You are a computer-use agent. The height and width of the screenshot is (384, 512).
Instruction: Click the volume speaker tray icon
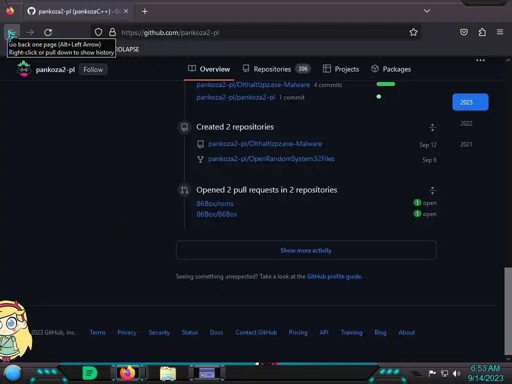click(x=456, y=373)
